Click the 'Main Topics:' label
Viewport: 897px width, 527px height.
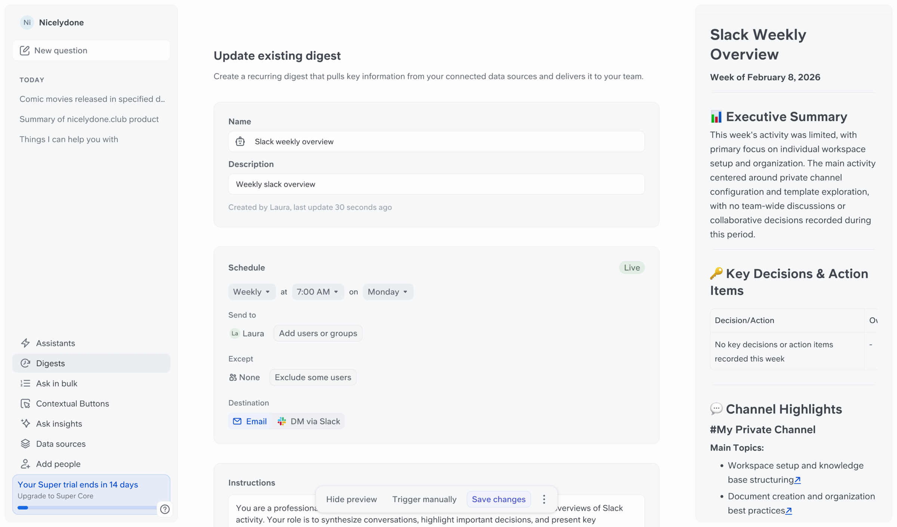[x=737, y=448]
